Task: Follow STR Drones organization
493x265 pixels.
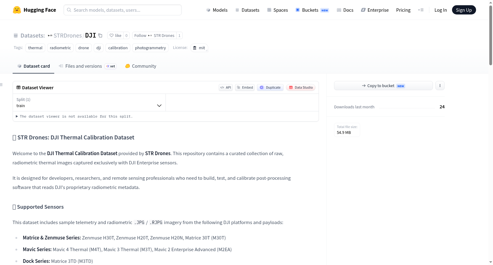Action: (x=154, y=35)
